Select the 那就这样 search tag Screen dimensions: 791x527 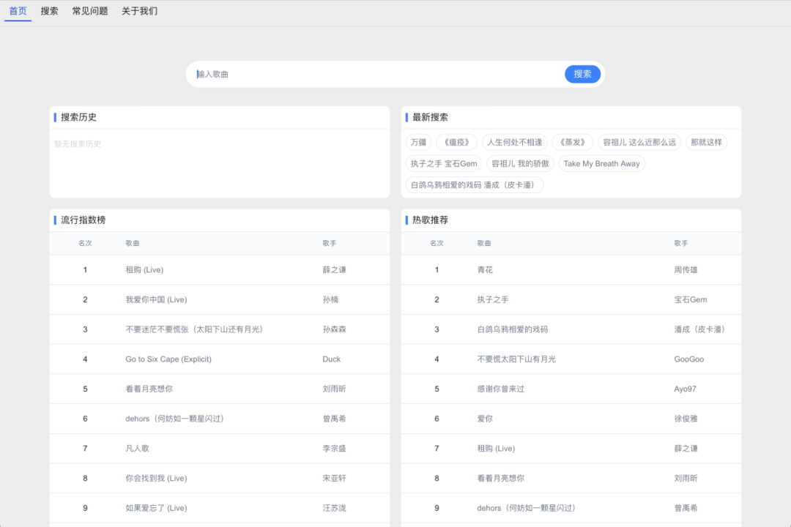[x=706, y=142]
